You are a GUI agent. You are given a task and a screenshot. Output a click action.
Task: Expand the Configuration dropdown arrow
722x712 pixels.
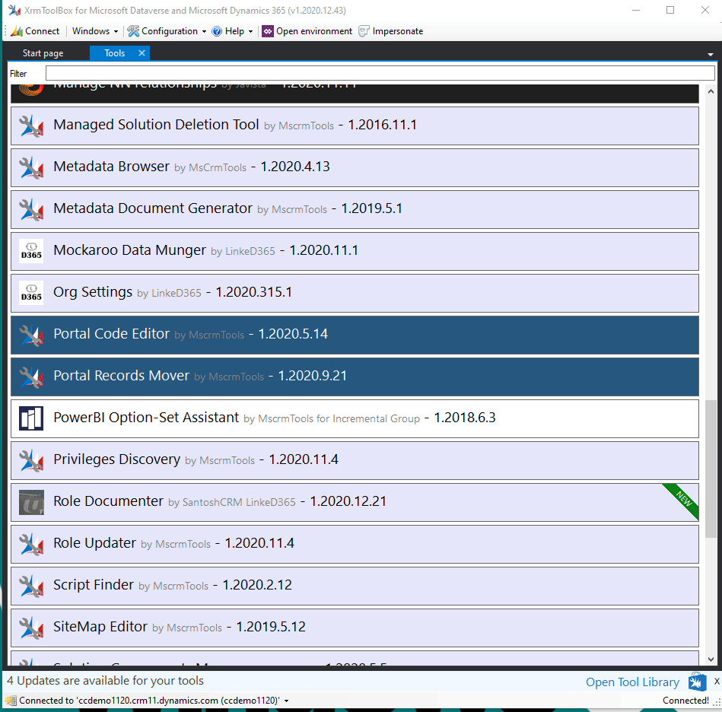coord(204,31)
